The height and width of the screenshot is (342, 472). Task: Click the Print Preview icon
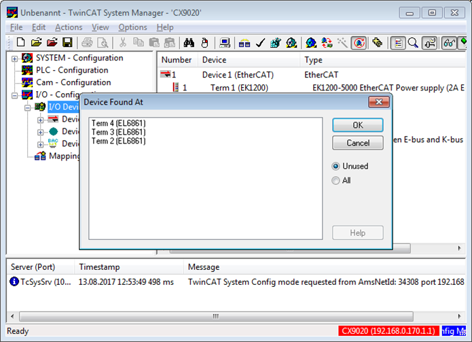pyautogui.click(x=103, y=42)
